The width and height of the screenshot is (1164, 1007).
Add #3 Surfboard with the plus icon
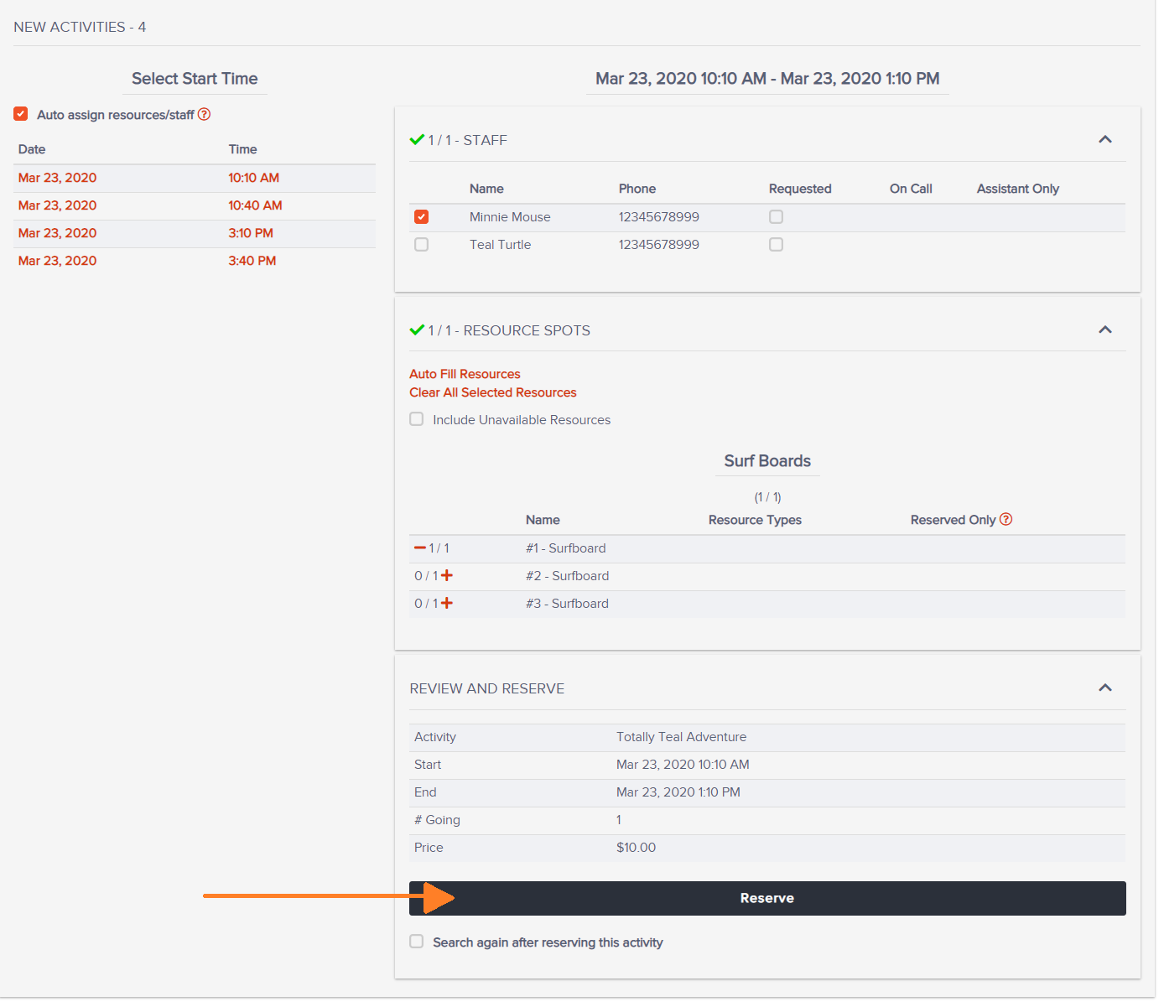(x=446, y=603)
